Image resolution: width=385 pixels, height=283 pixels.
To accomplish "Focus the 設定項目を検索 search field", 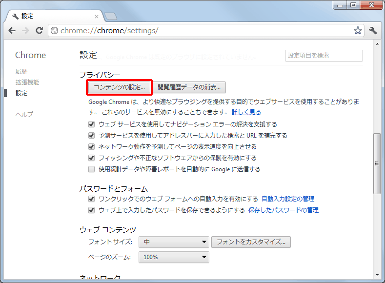I will pyautogui.click(x=324, y=56).
